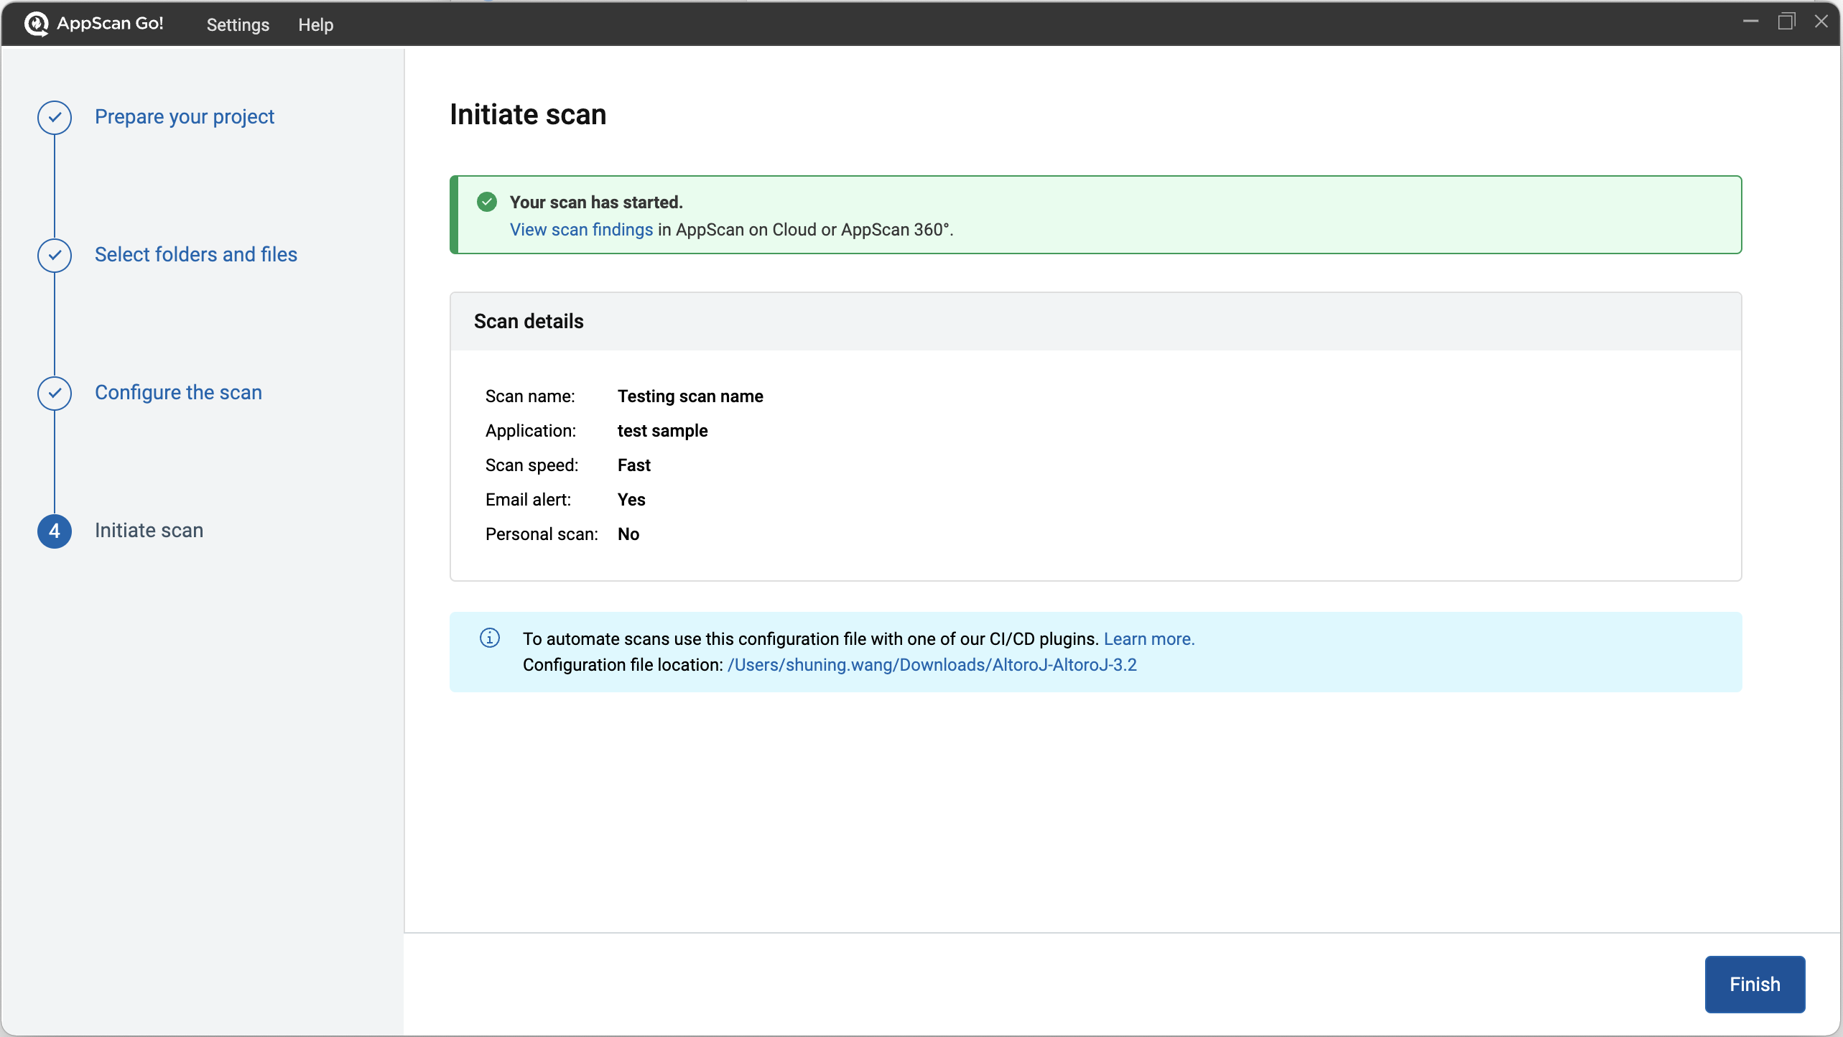Open the View scan findings link
This screenshot has height=1037, width=1843.
click(581, 230)
